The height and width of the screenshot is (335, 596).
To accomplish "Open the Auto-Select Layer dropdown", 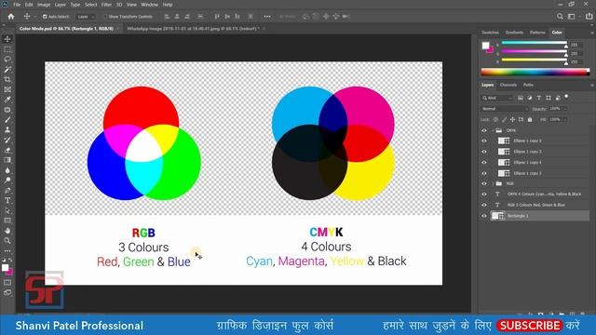I will (x=86, y=17).
